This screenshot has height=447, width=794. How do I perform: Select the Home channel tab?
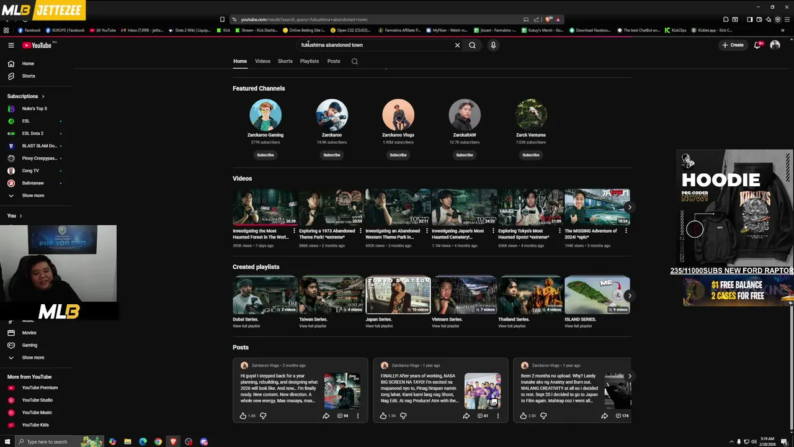point(240,61)
